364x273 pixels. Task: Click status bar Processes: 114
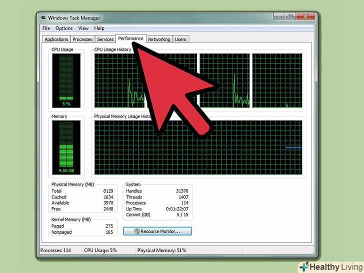[x=55, y=250]
